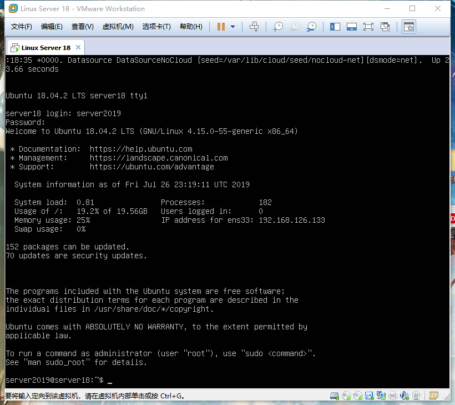Open the 文件(F) menu
The width and height of the screenshot is (455, 405).
coord(21,27)
